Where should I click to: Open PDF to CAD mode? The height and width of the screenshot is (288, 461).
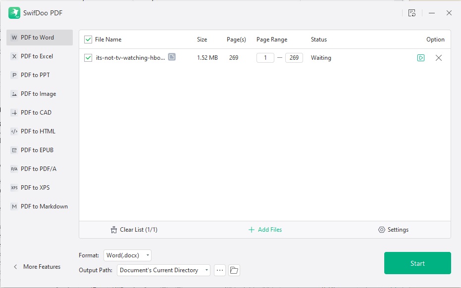click(40, 113)
